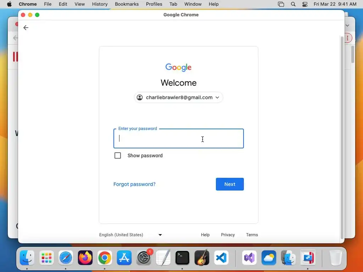Viewport: 363px width, 272px height.
Task: Open the Tab menu
Action: [173, 4]
